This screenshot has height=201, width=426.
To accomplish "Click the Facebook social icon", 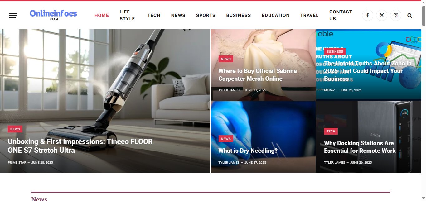I will pyautogui.click(x=368, y=15).
